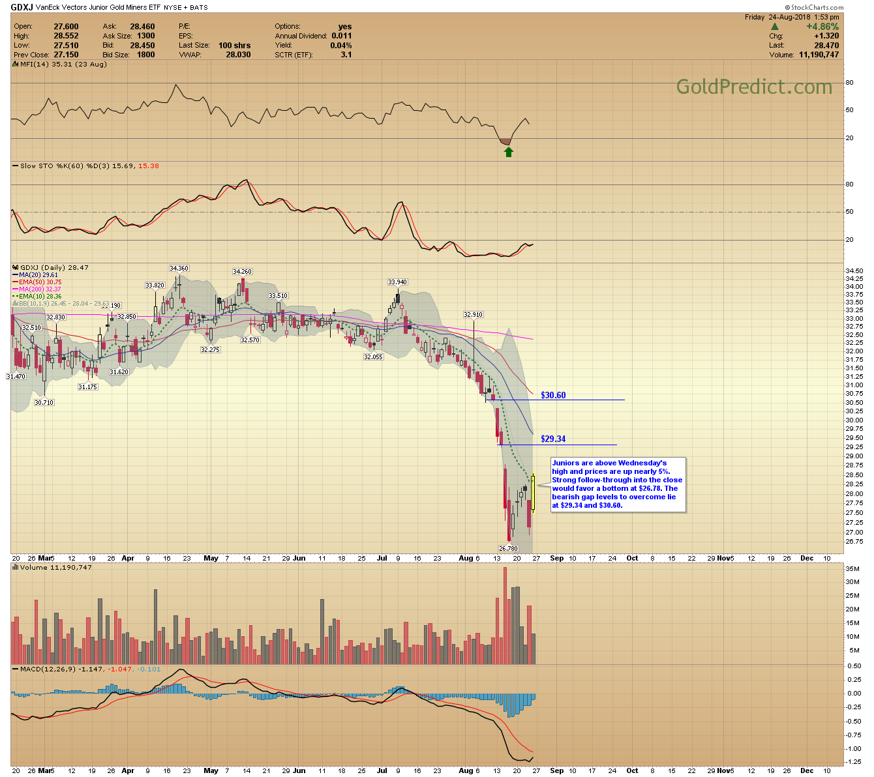
Task: Click the Sep label on the price chart date axis
Action: (556, 559)
